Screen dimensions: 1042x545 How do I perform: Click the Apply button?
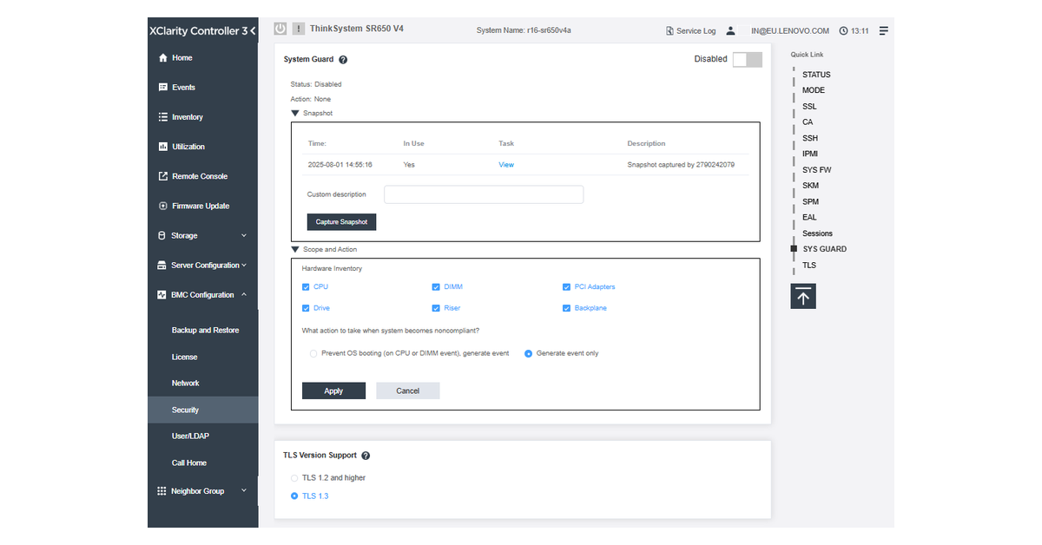click(333, 391)
